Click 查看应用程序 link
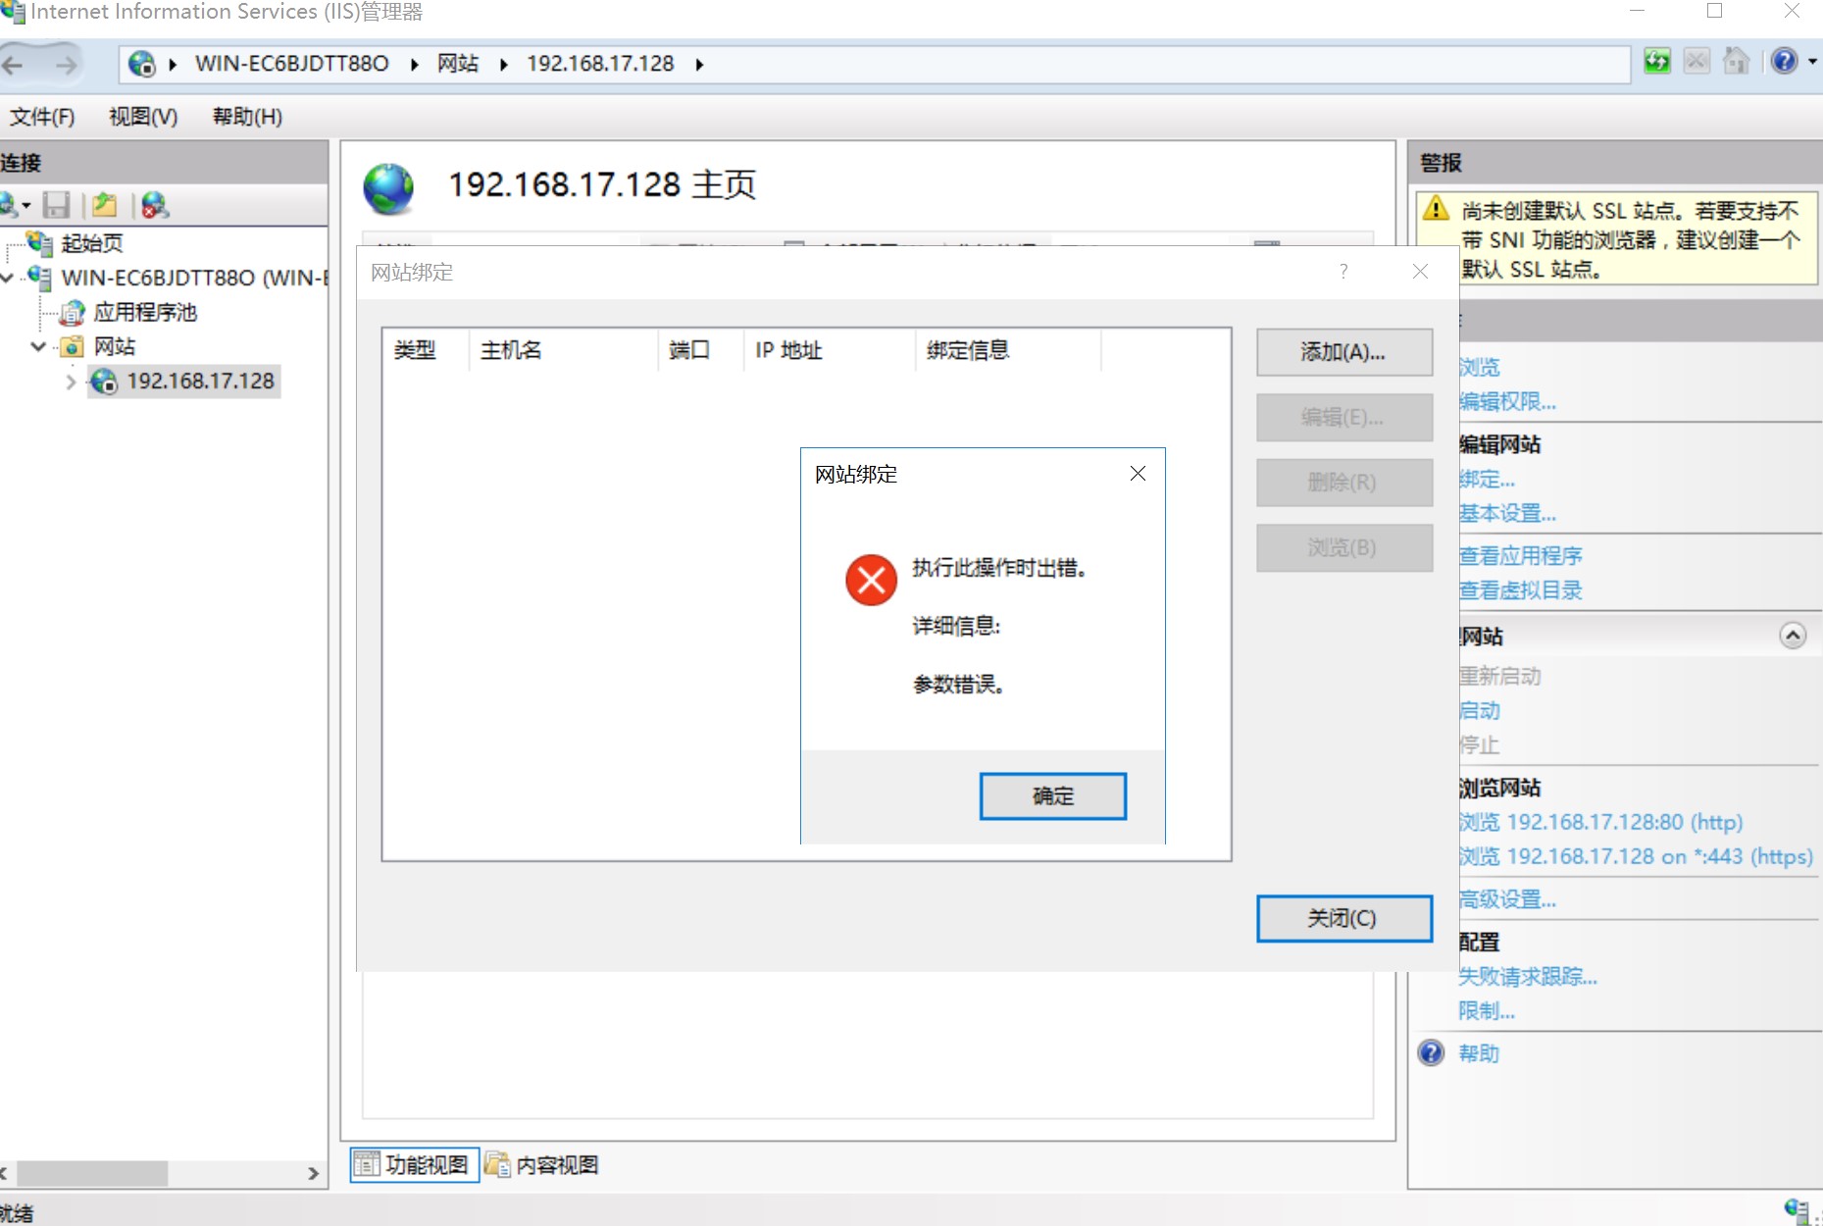The height and width of the screenshot is (1226, 1823). (1520, 556)
